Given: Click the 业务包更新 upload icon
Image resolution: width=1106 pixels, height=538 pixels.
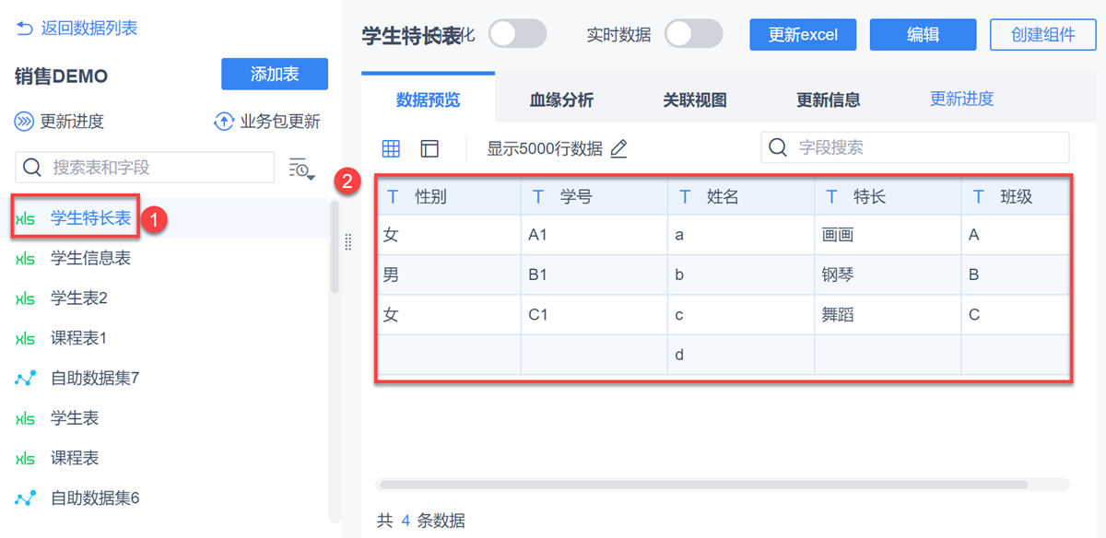Looking at the screenshot, I should [x=223, y=121].
